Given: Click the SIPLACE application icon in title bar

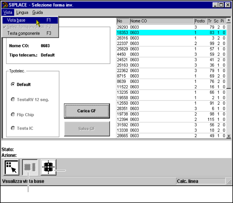Looking at the screenshot, I should (5, 5).
